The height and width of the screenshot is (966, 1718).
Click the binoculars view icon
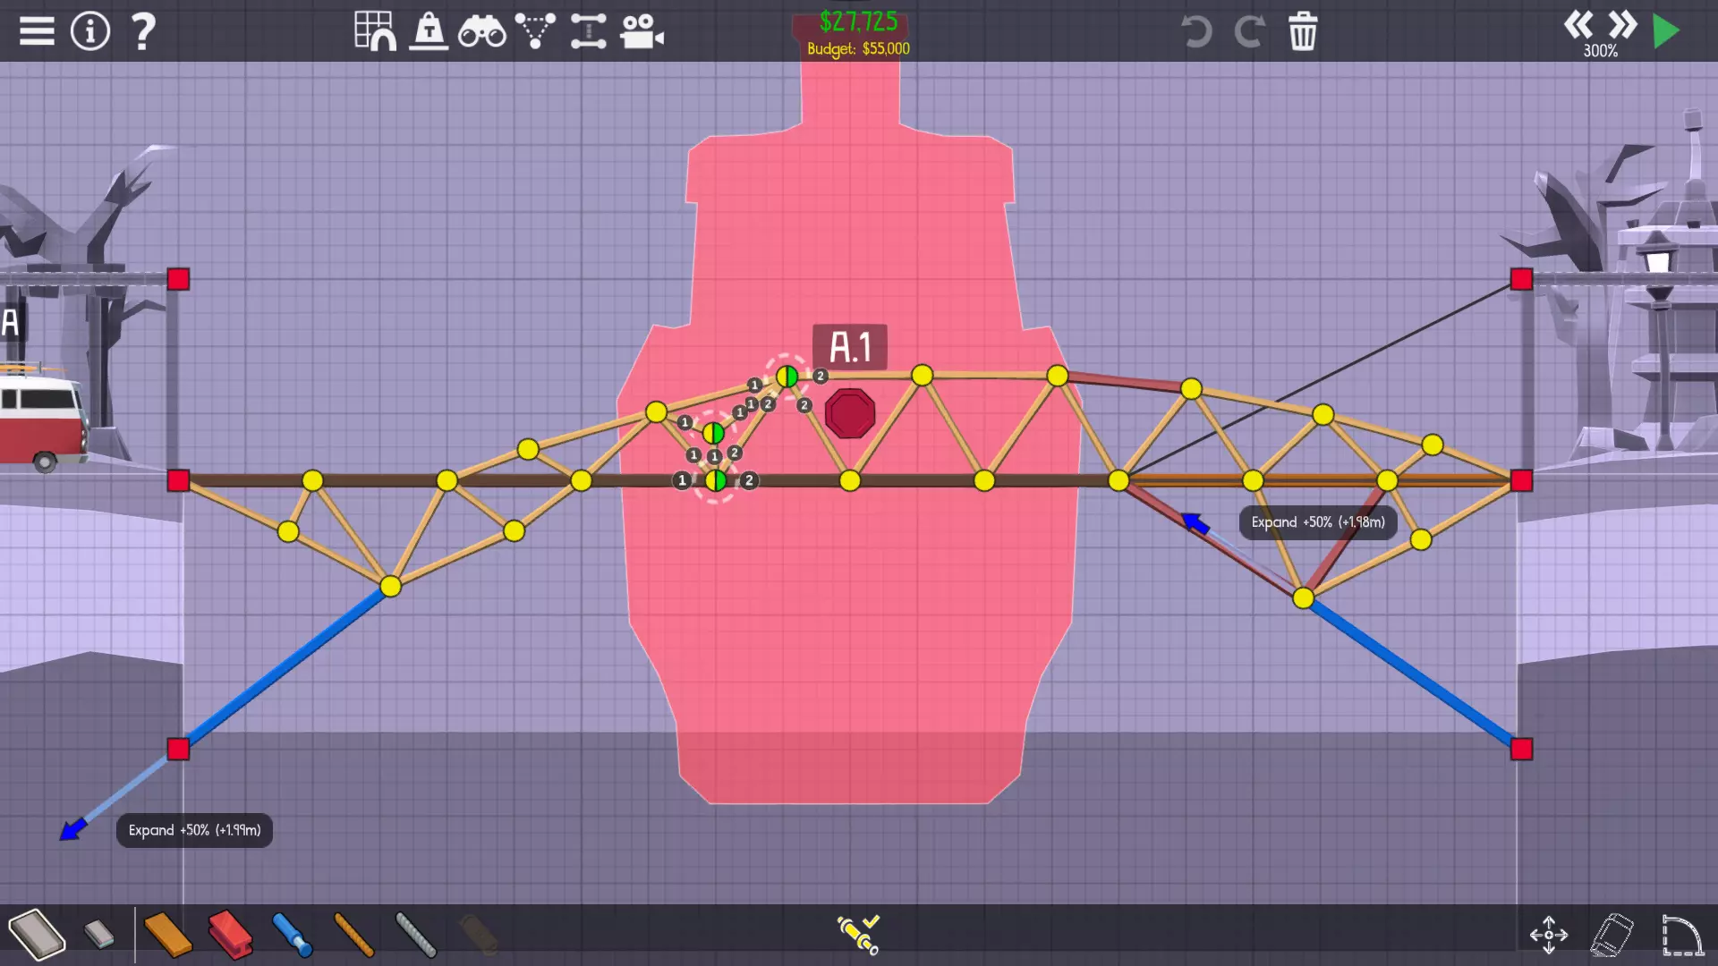481,32
